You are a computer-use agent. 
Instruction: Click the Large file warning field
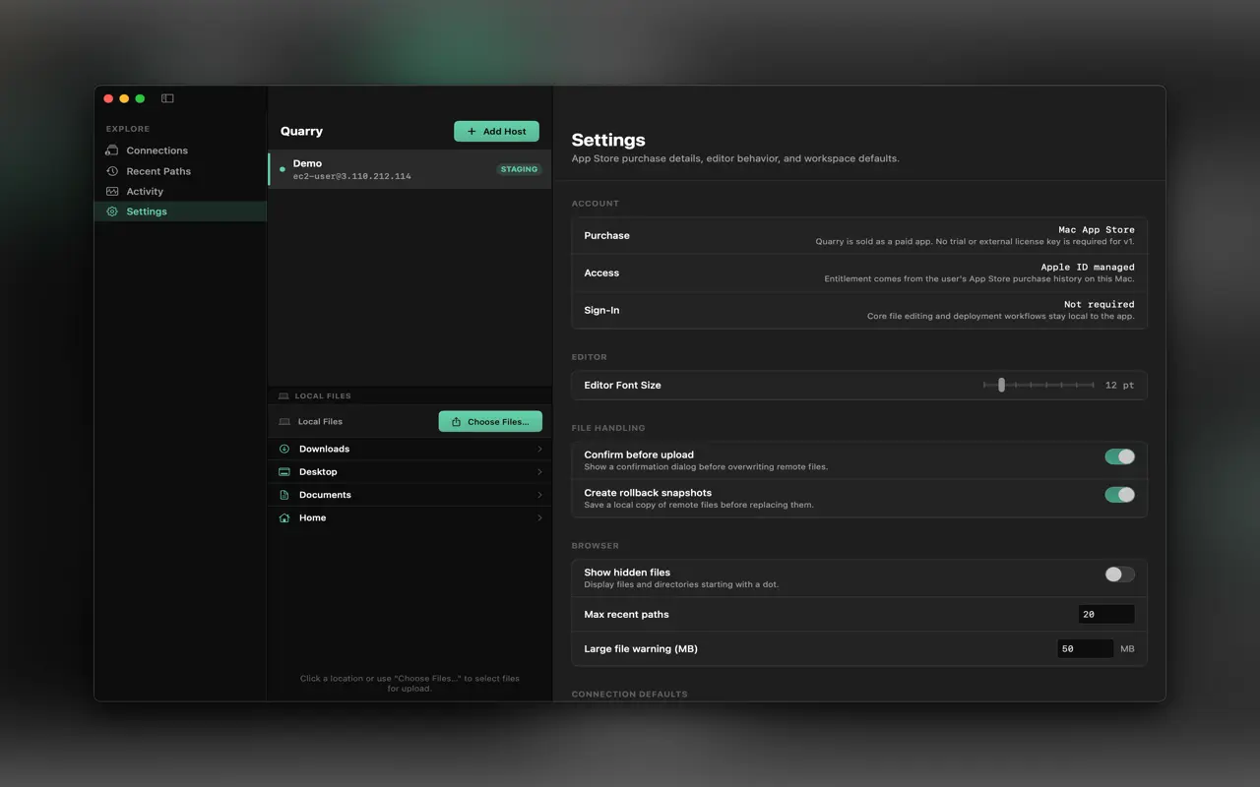point(1085,648)
